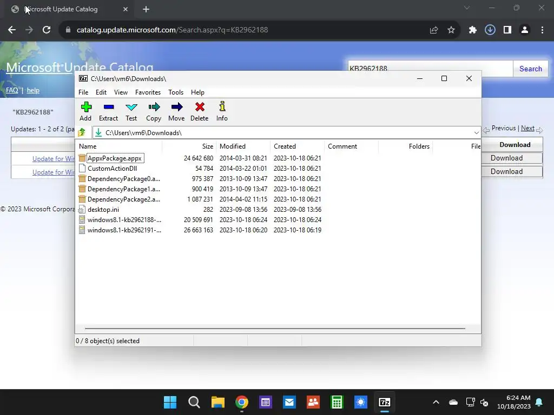
Task: Open the View menu in 7-Zip
Action: (x=121, y=92)
